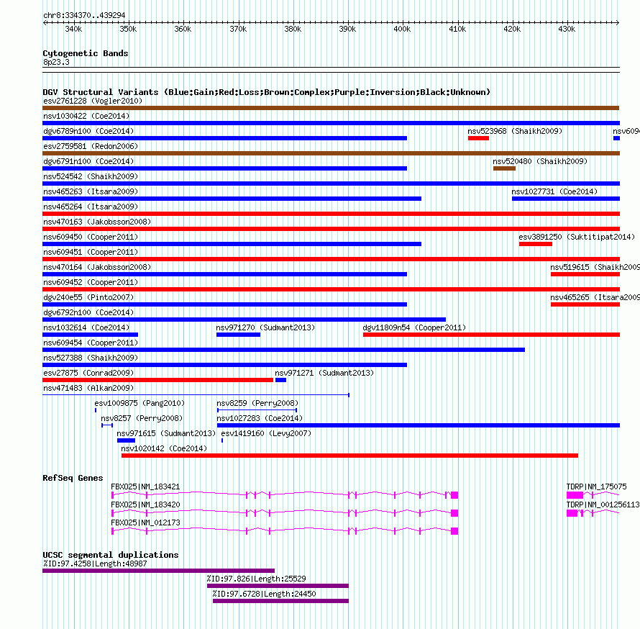Select nsv971615 (Sudmant2013) variant
640x629 pixels.
click(126, 440)
